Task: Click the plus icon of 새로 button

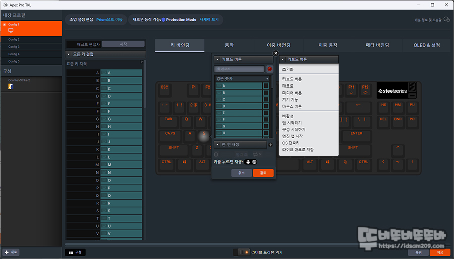Action: pos(7,252)
